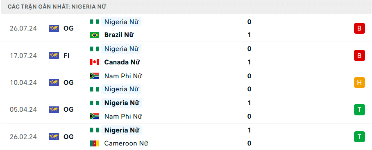Click the 26.02.24 match date
372x150 pixels.
23,137
